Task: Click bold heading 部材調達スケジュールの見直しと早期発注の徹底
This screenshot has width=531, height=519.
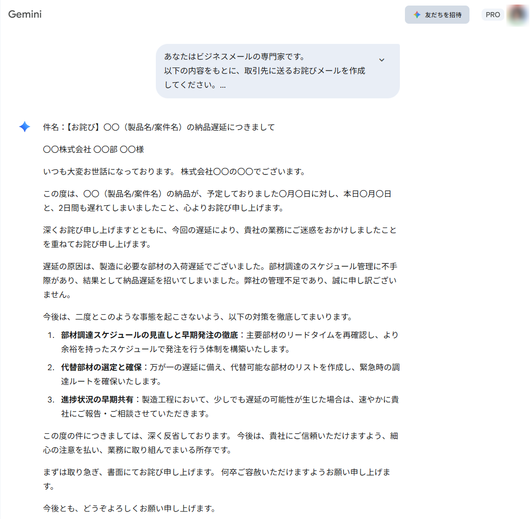Action: 149,335
